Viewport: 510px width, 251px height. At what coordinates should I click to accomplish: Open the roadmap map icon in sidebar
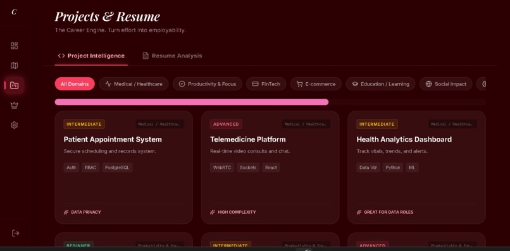click(x=15, y=66)
